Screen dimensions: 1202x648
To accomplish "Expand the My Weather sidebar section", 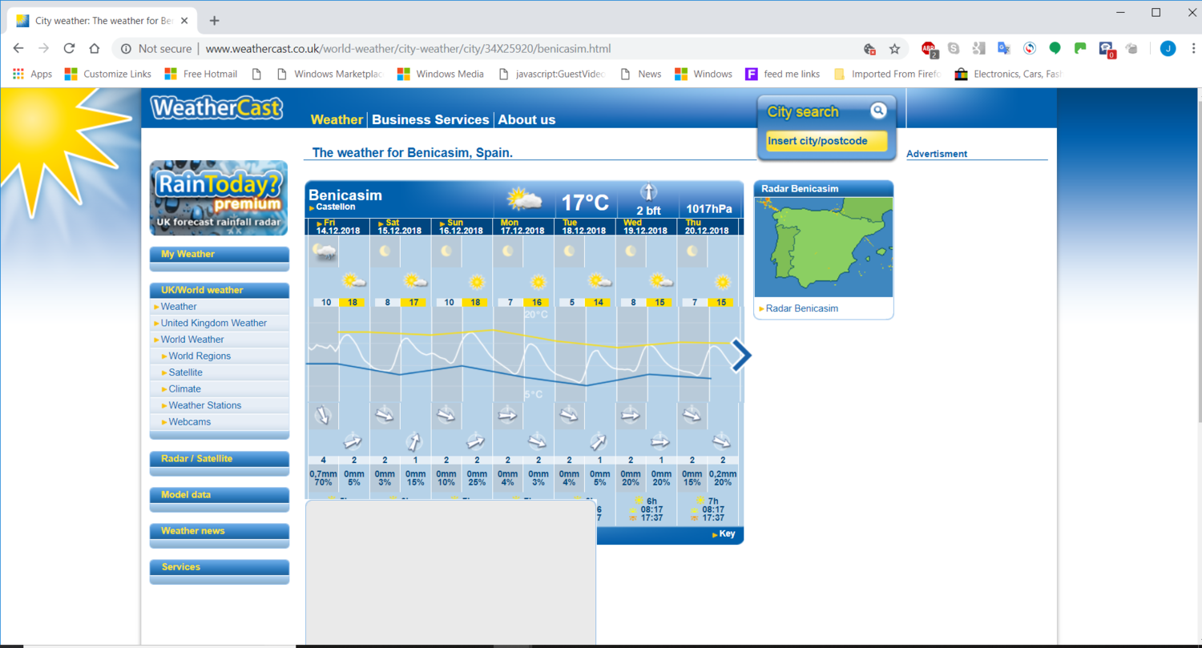I will [220, 255].
